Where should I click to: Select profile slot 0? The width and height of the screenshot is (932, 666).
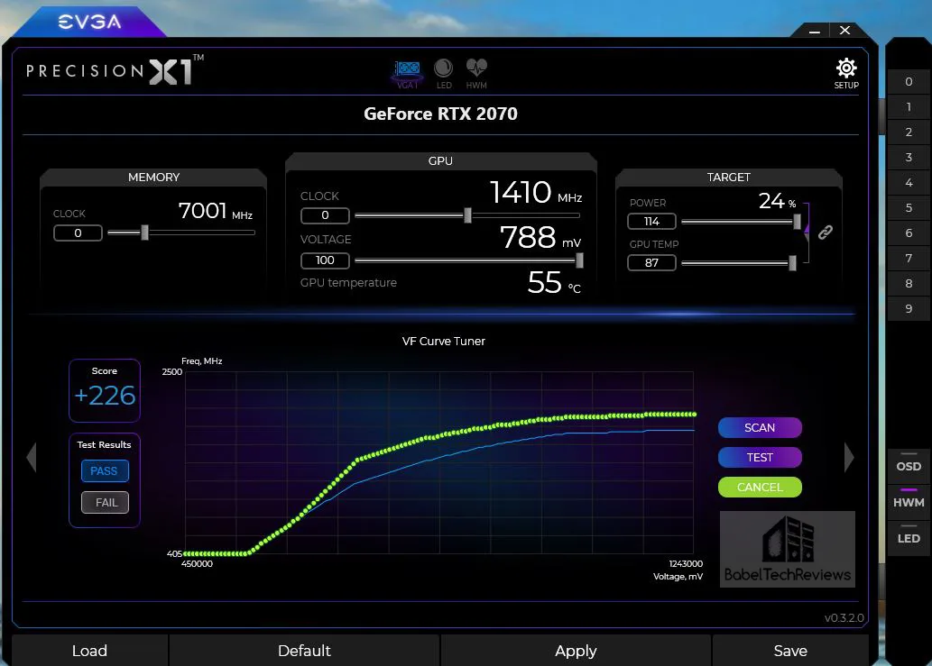(x=909, y=82)
